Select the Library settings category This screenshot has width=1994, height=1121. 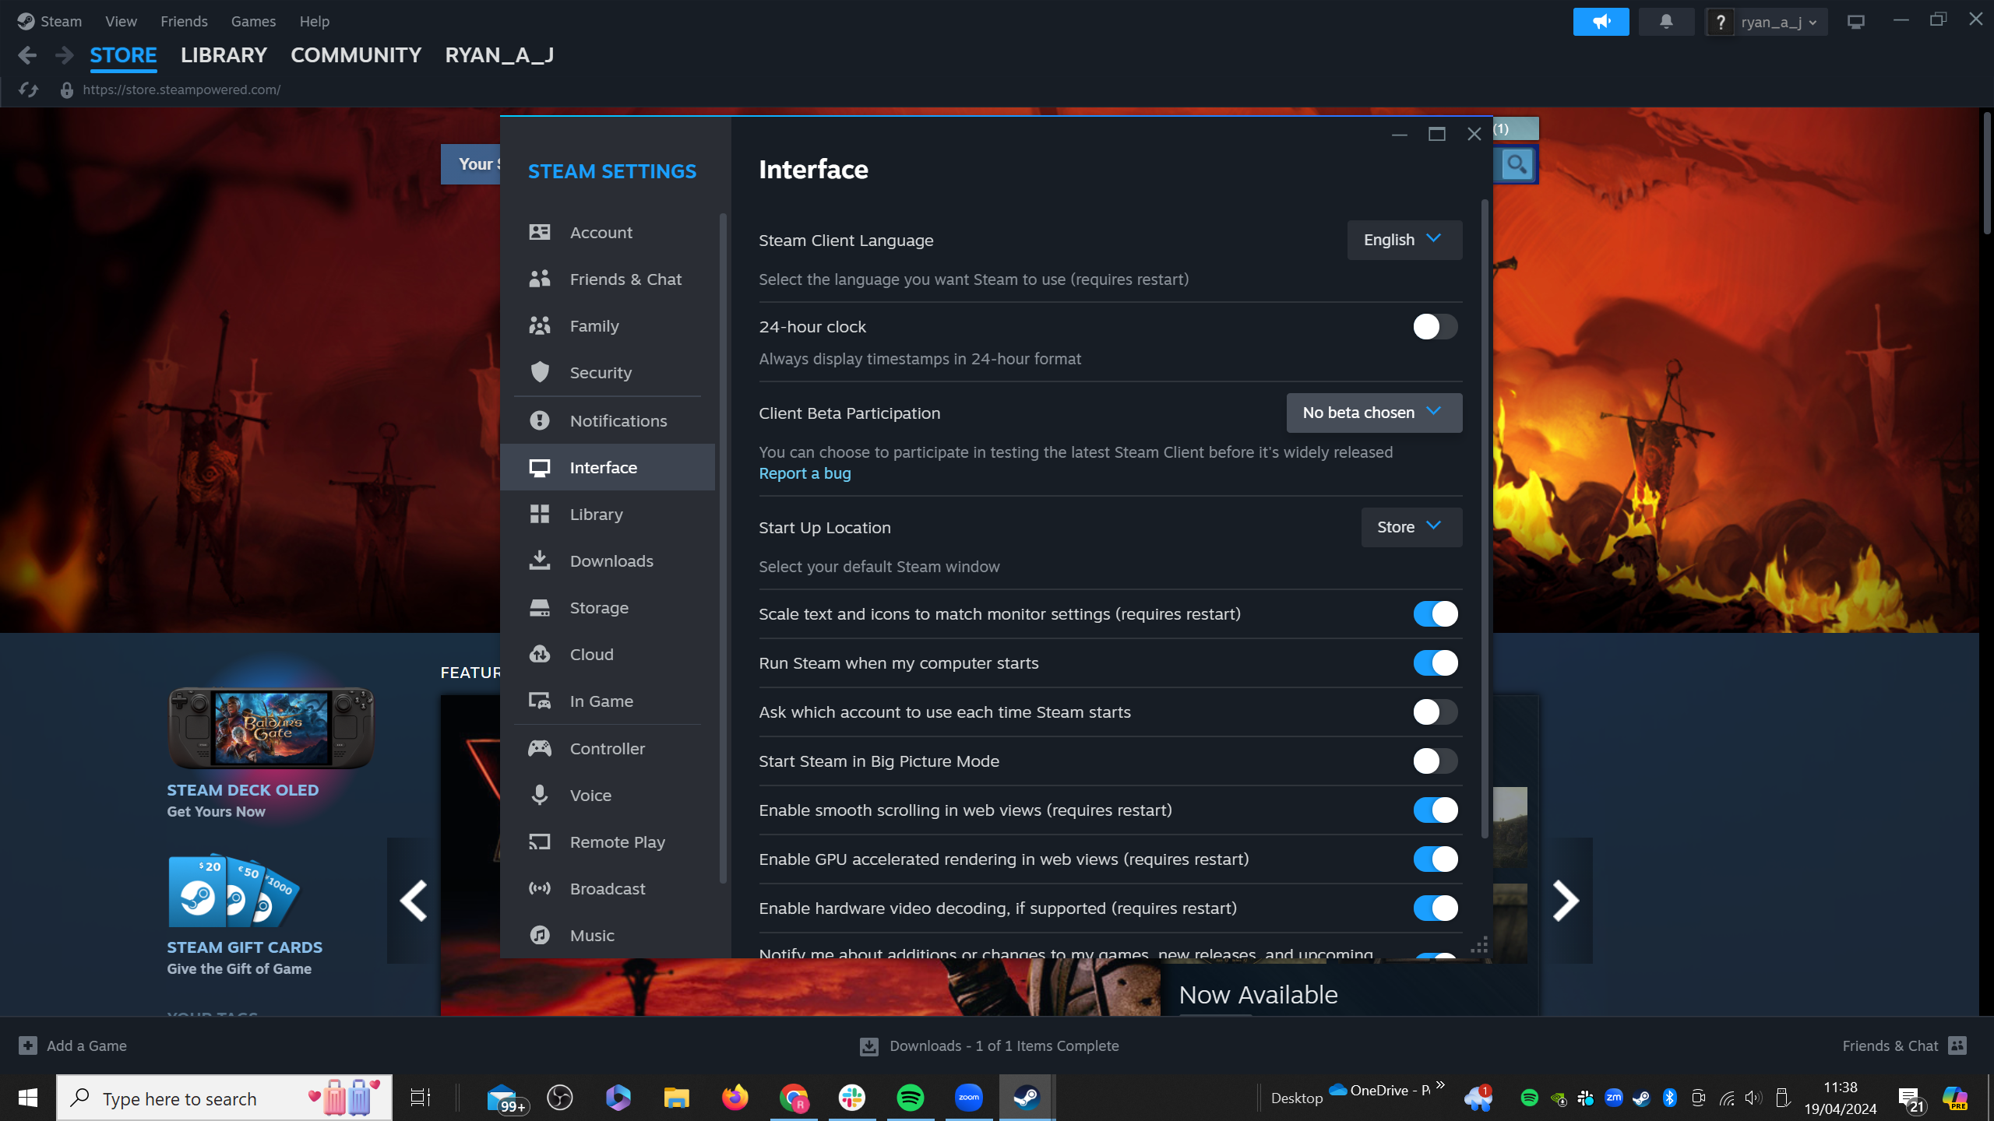[x=608, y=514]
